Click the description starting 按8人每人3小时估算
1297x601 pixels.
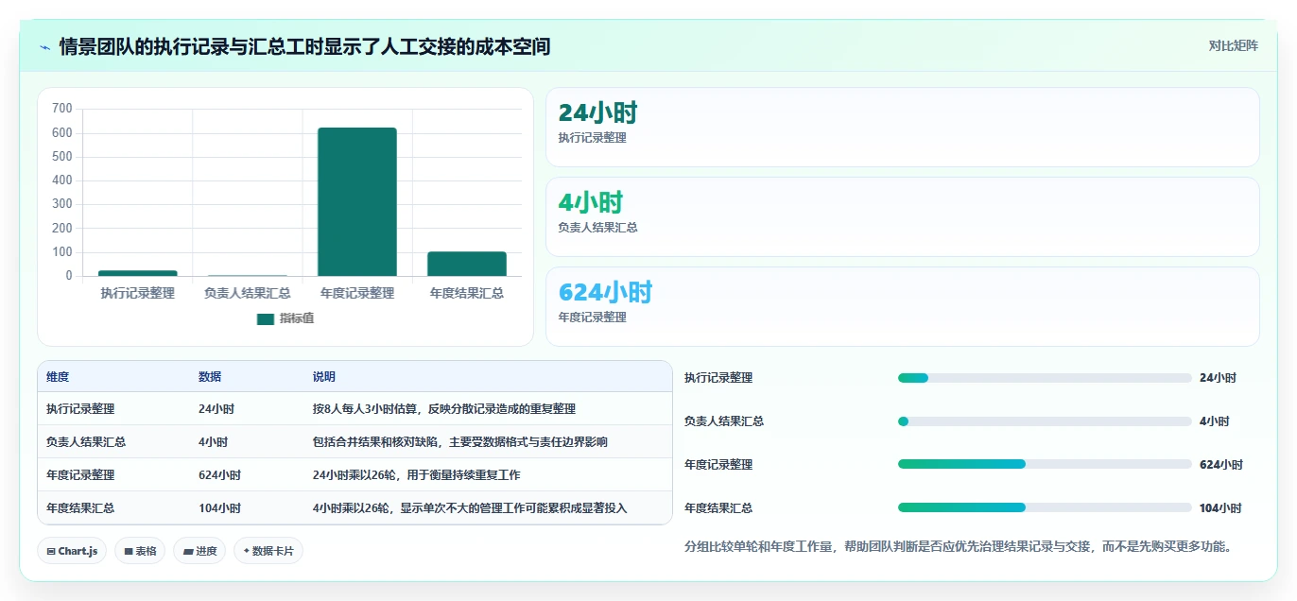(x=444, y=409)
